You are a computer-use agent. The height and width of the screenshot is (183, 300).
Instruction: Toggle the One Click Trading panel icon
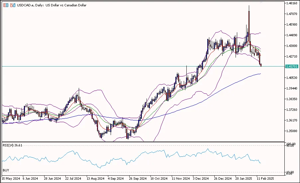13,5
